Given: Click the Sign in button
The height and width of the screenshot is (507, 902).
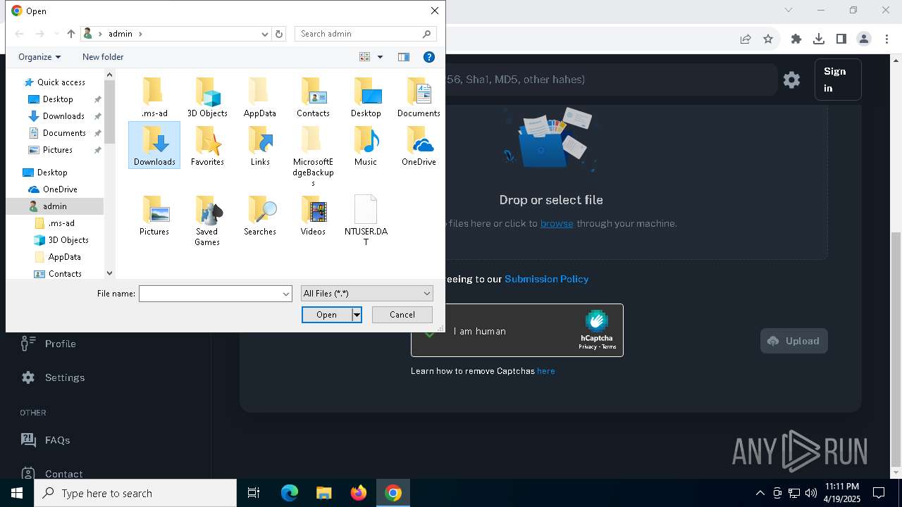Looking at the screenshot, I should pyautogui.click(x=838, y=80).
